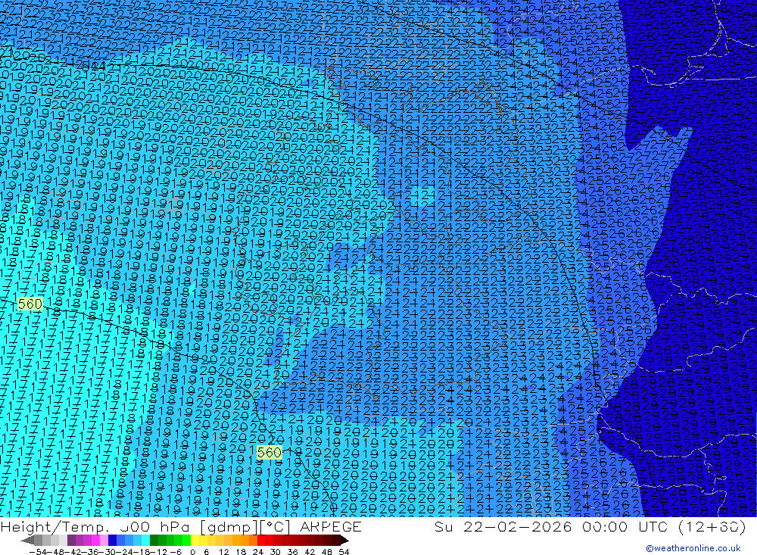757x555 pixels.
Task: Click the 54 scale value
Action: pyautogui.click(x=344, y=552)
